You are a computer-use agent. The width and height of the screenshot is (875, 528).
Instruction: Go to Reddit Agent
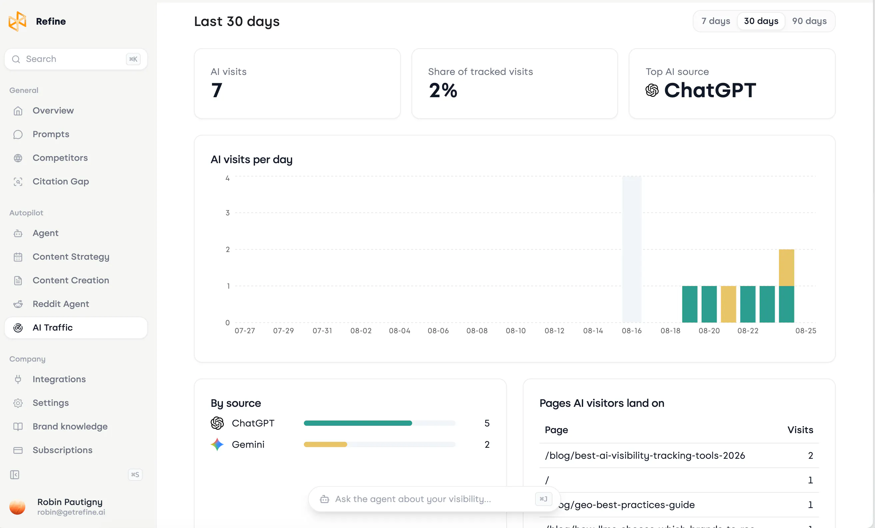(x=76, y=304)
